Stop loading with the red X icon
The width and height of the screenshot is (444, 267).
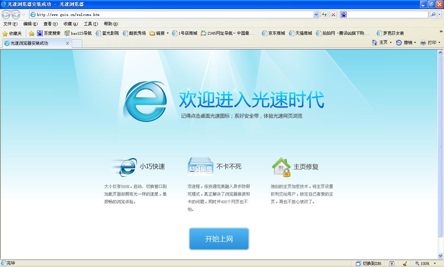pos(333,15)
